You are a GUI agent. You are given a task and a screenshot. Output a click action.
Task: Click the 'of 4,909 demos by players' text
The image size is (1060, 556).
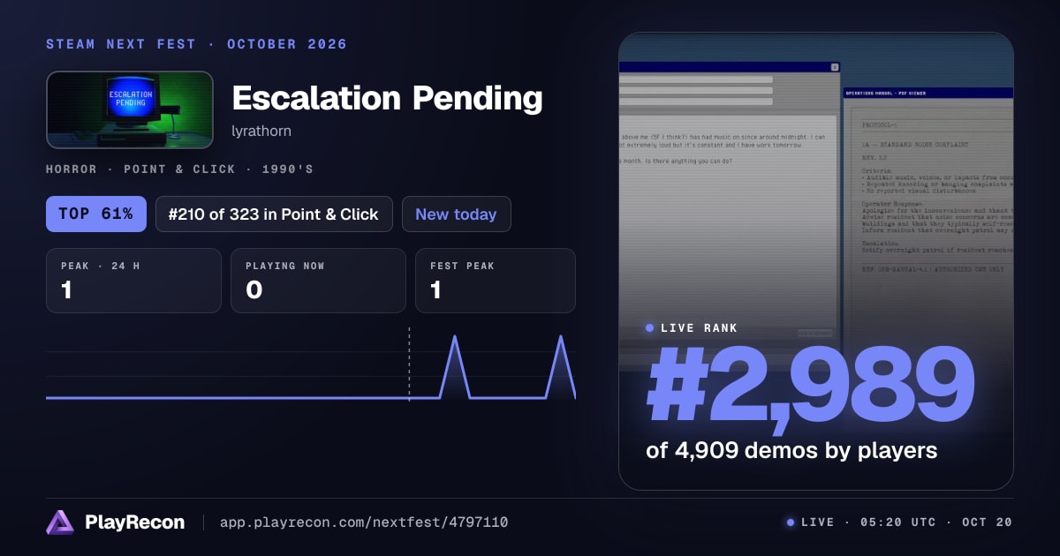791,450
